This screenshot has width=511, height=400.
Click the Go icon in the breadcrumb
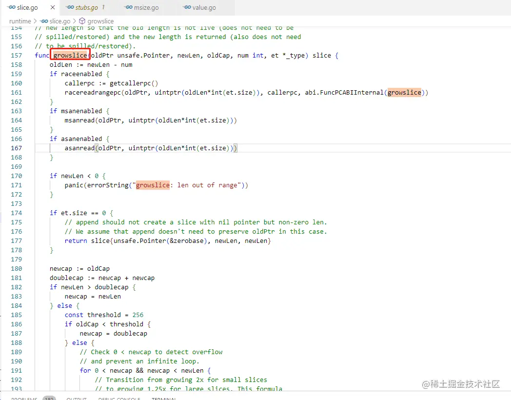[44, 21]
